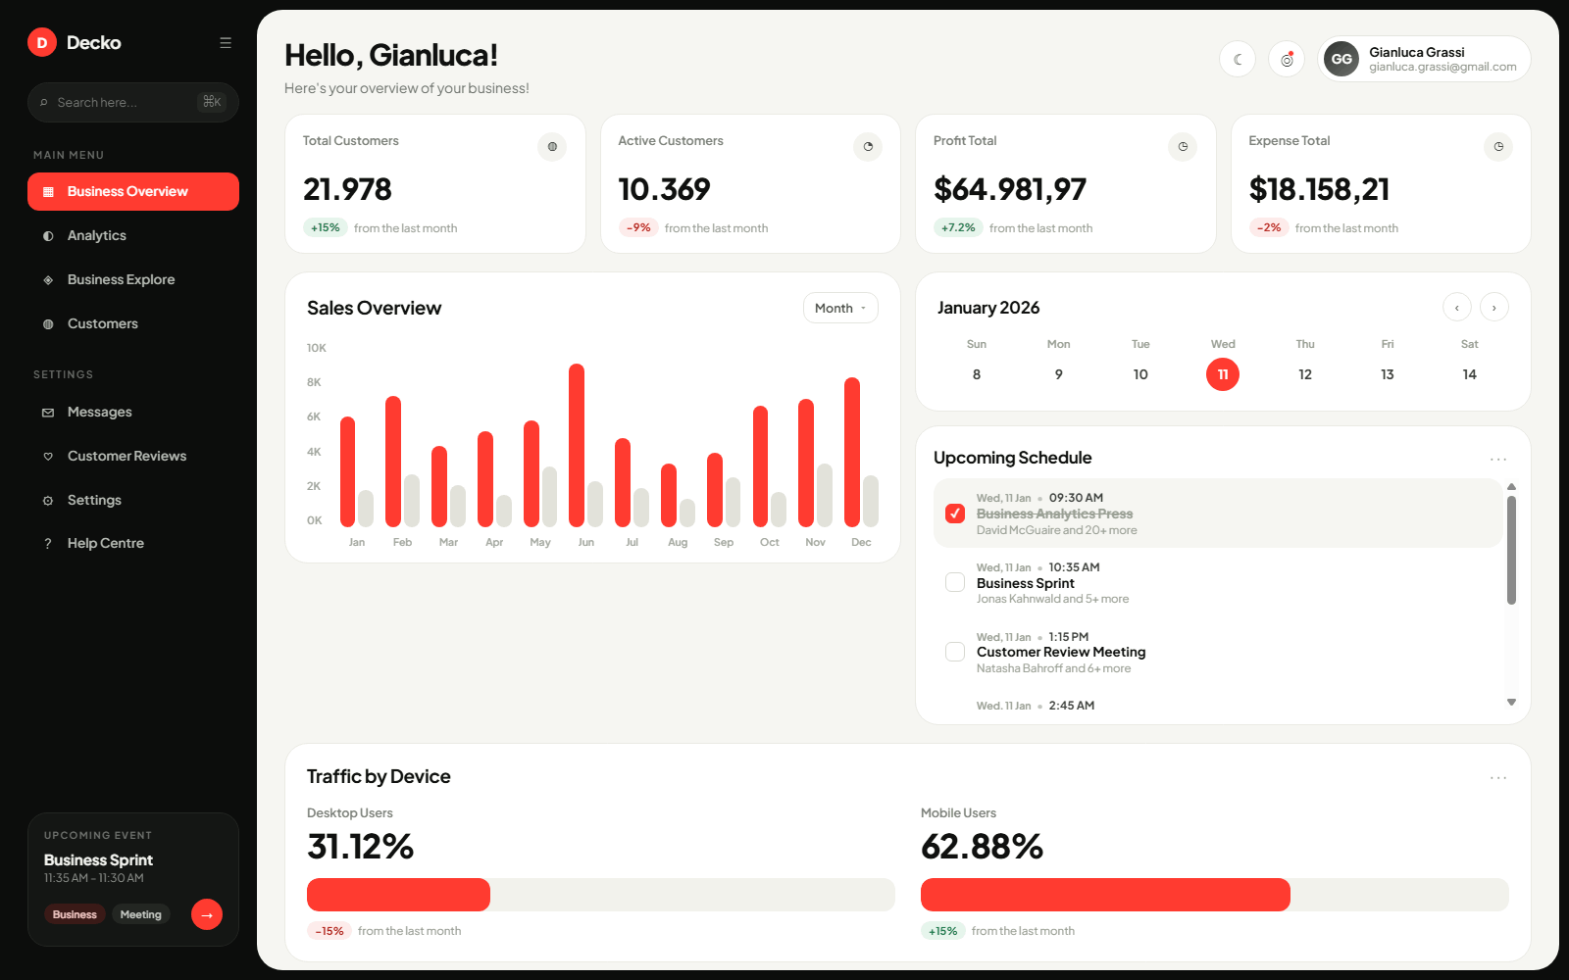Open Business Overview menu item
This screenshot has width=1569, height=980.
tap(133, 191)
